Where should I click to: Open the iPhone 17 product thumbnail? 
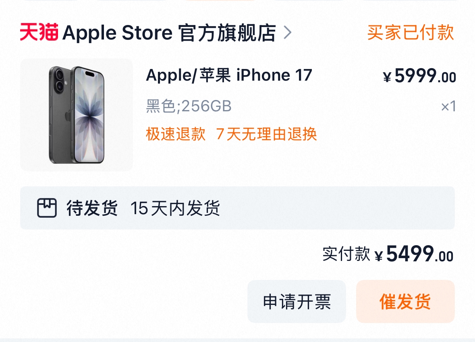click(76, 115)
